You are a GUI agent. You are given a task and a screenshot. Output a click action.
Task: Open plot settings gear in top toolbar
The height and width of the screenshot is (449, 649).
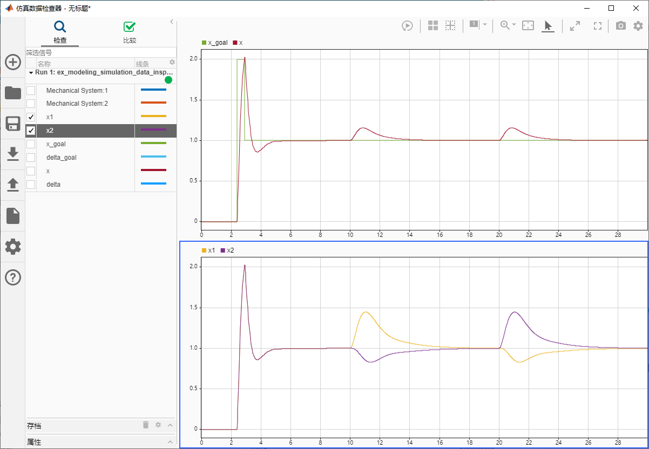(x=638, y=25)
